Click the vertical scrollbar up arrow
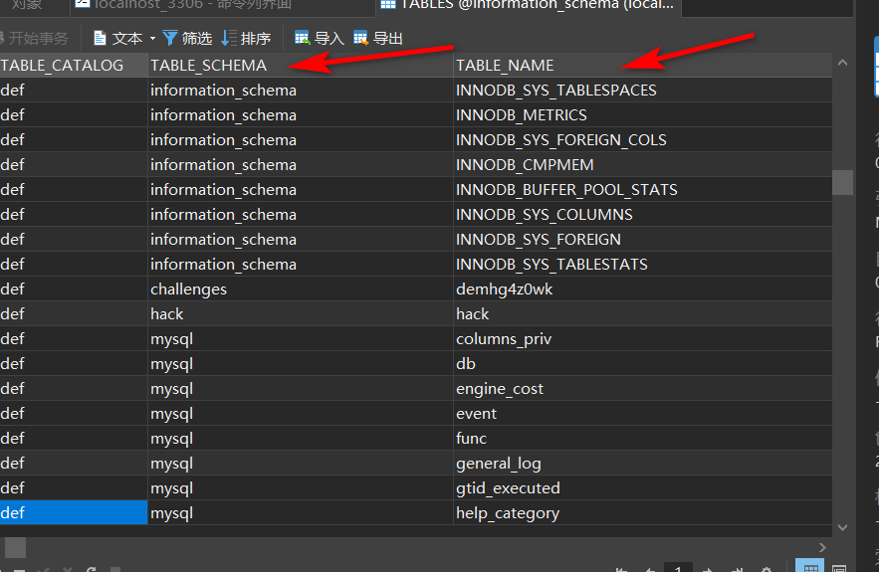 [842, 63]
